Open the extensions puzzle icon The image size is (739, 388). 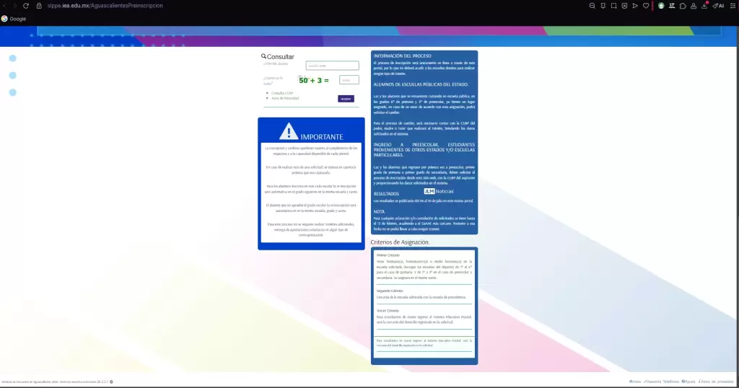(x=682, y=6)
